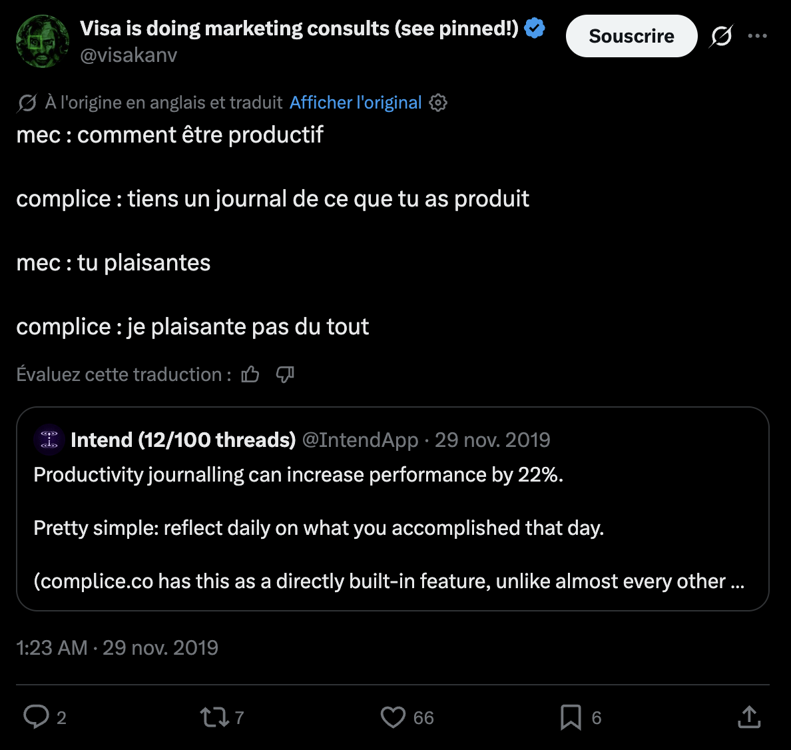The image size is (791, 750).
Task: Repost this tweet using the retweet icon
Action: (213, 717)
